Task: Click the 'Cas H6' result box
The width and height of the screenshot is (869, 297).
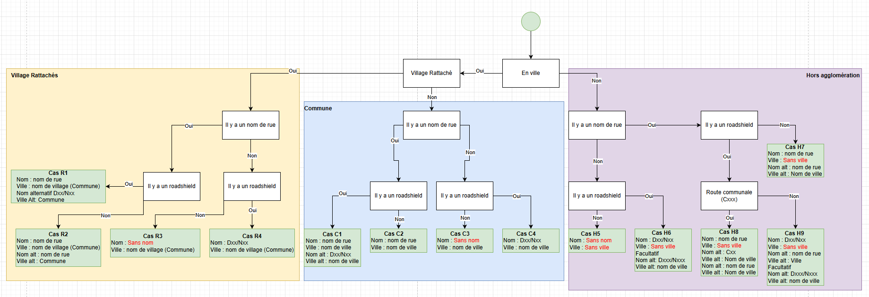Action: [663, 250]
